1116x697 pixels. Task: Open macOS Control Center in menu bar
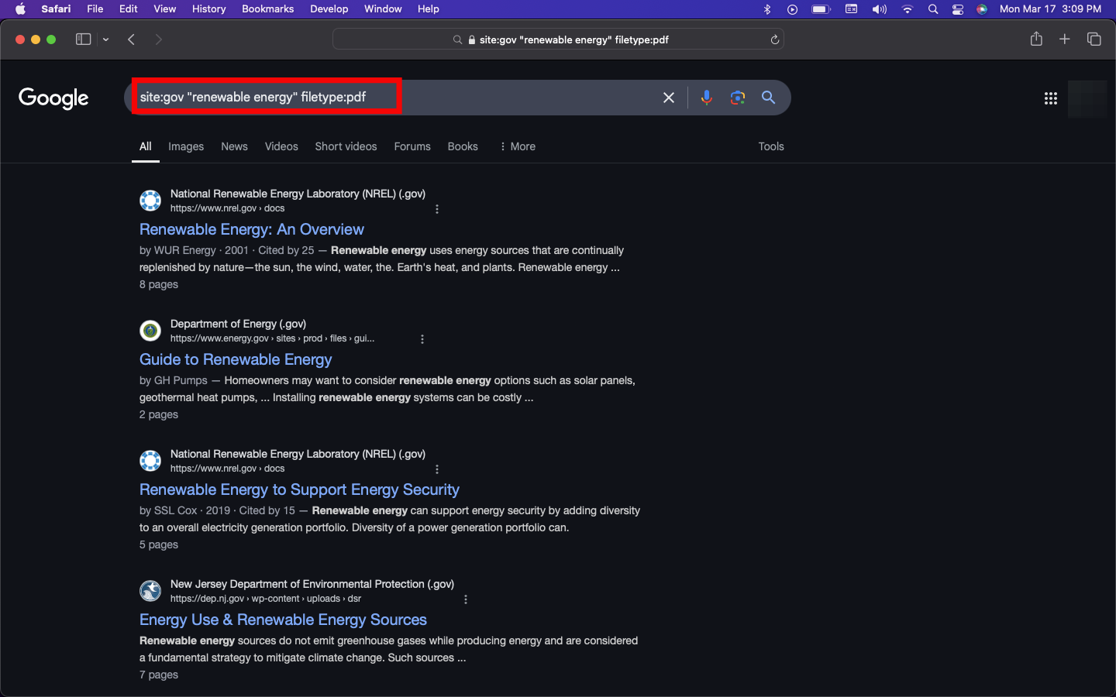coord(958,9)
